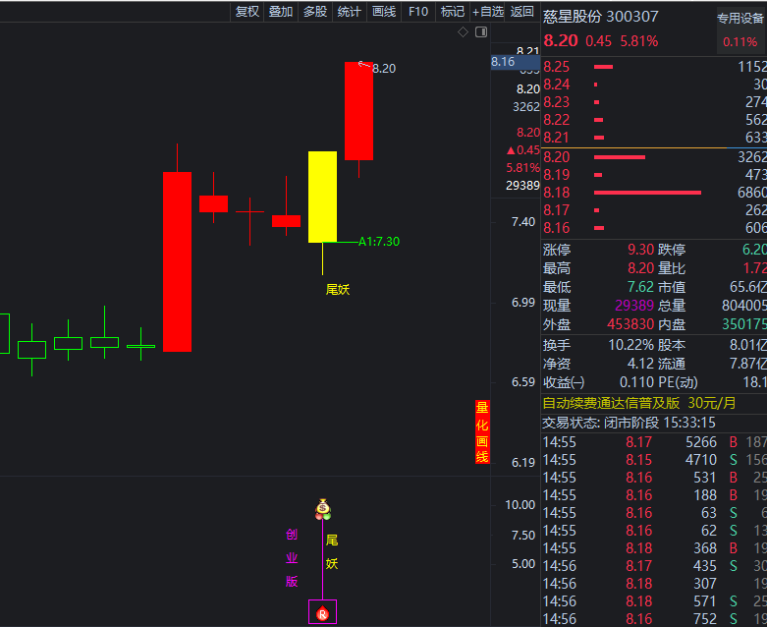Click the 交易状态 闭市阶段 status line

pyautogui.click(x=630, y=423)
